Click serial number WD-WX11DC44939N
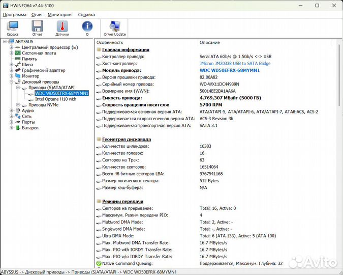The image size is (343, 275). (x=219, y=84)
